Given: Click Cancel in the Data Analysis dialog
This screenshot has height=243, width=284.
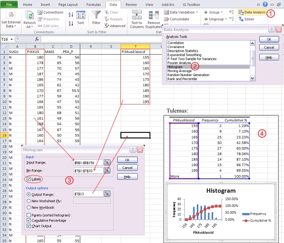Looking at the screenshot, I should coord(269,47).
